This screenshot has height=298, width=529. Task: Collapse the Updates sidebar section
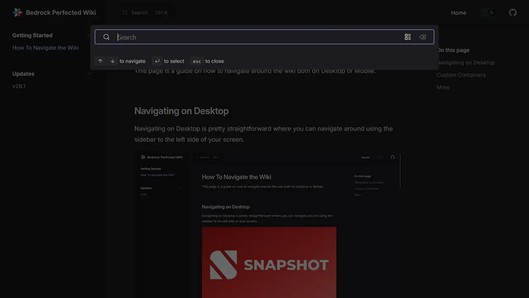tap(89, 74)
